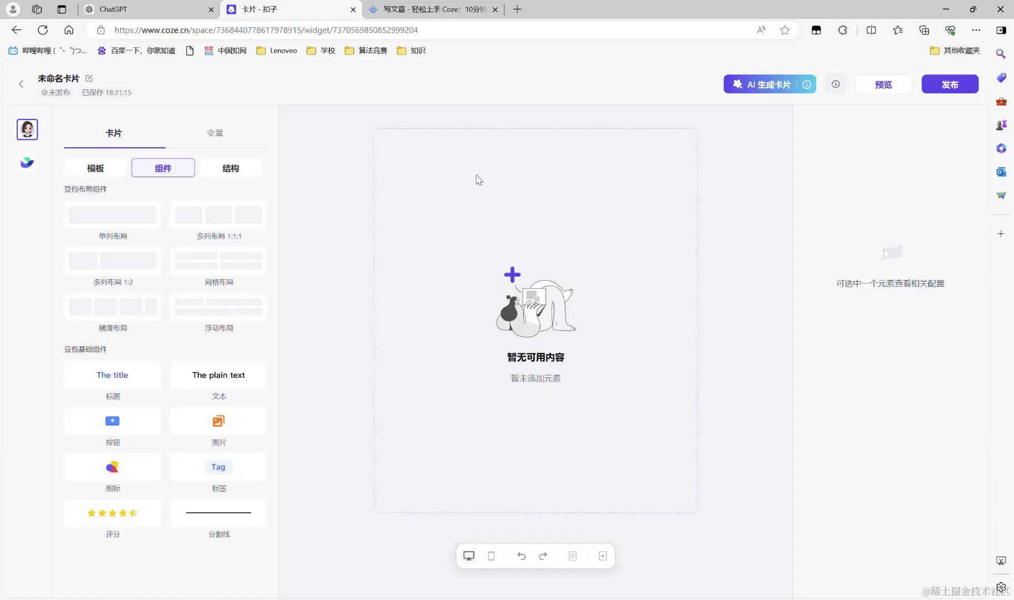Image resolution: width=1014 pixels, height=600 pixels.
Task: Open version history via the clock icon
Action: pyautogui.click(x=836, y=84)
